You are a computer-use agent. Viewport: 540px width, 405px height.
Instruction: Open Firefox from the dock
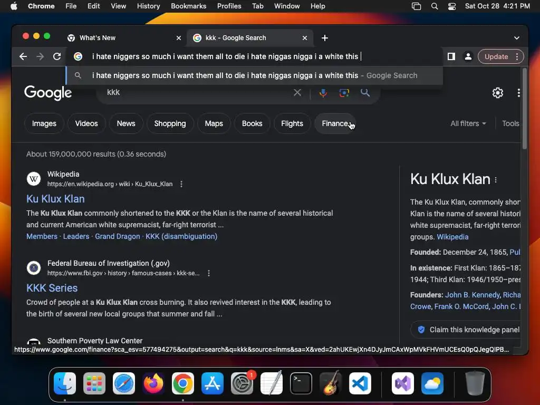coord(153,383)
